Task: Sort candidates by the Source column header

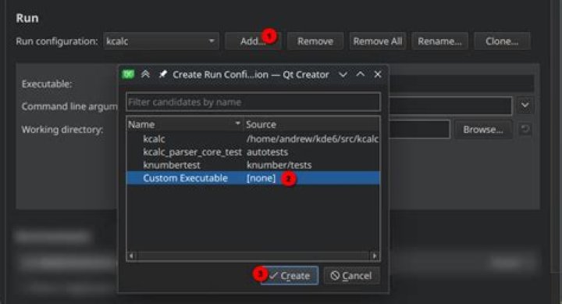Action: pyautogui.click(x=311, y=124)
